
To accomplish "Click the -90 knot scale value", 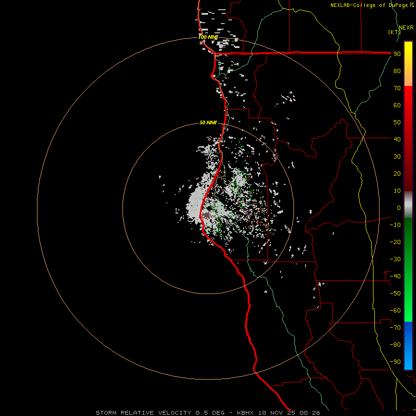I will (x=395, y=362).
